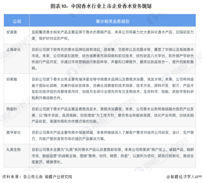Image resolution: width=202 pixels, height=183 pixels.
Task: Select the 上海家化 company cell
Action: (x=17, y=59)
